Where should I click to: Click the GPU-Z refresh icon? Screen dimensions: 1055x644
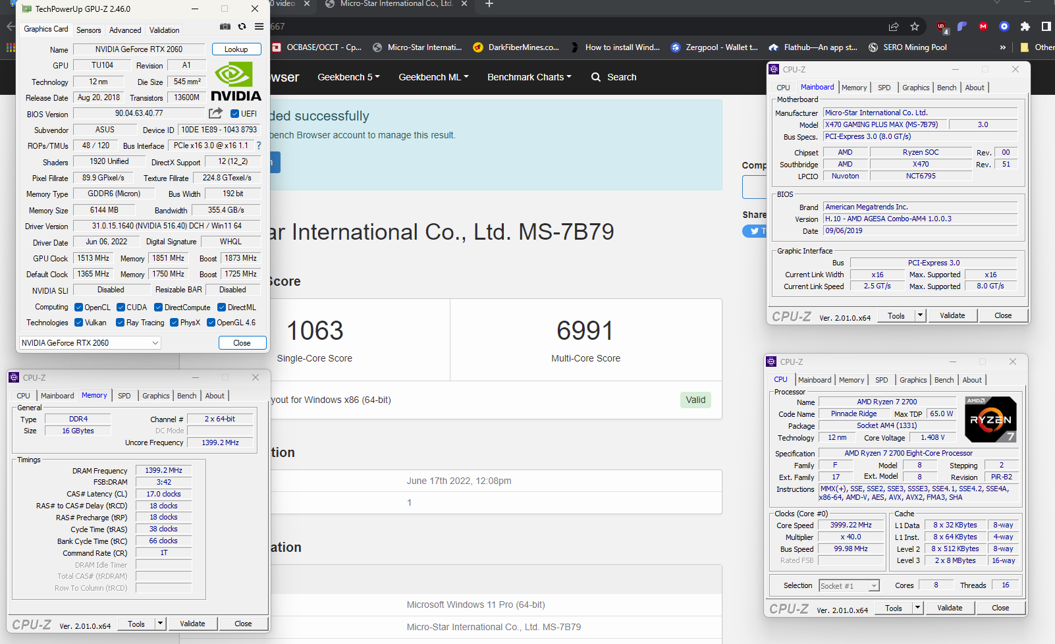(242, 26)
